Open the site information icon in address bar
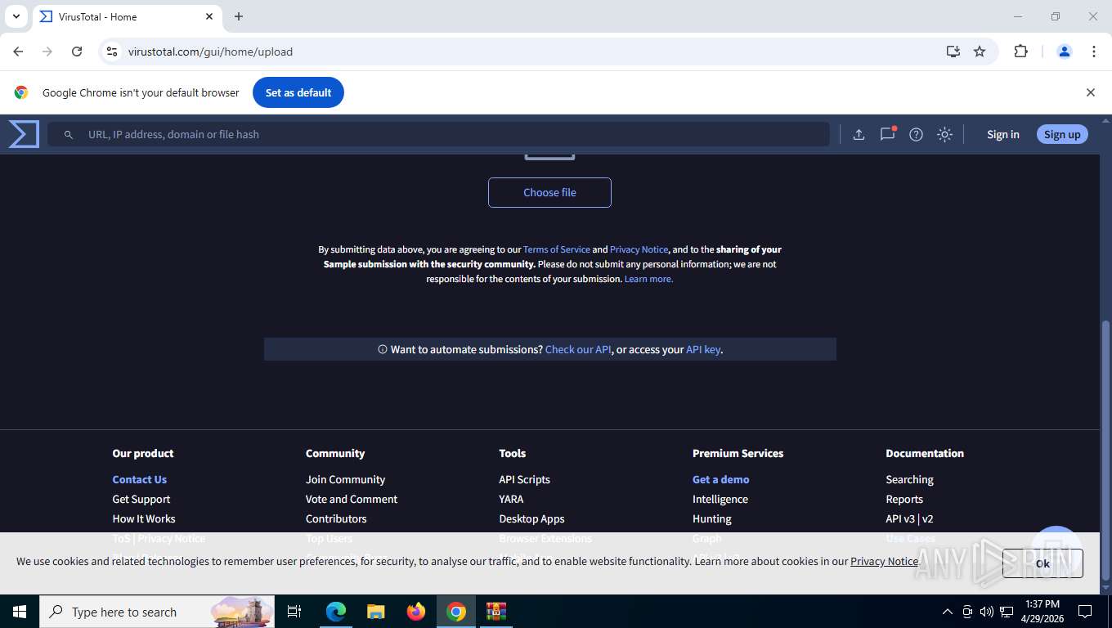 112,52
